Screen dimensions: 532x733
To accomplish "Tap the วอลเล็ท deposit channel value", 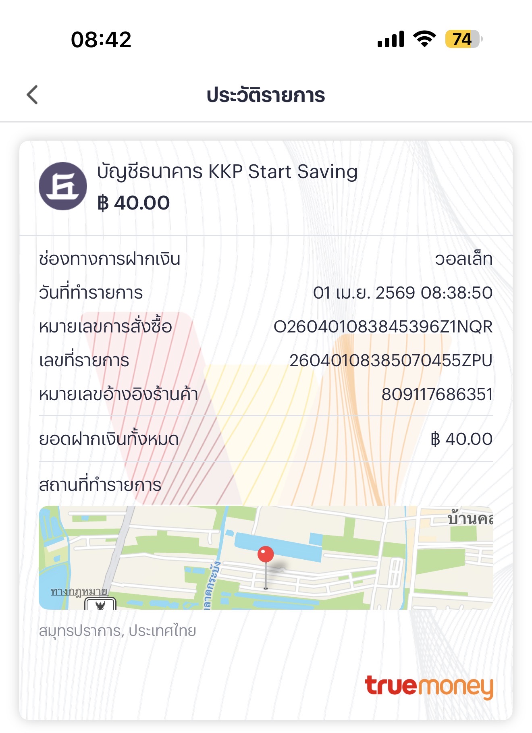I will (464, 259).
